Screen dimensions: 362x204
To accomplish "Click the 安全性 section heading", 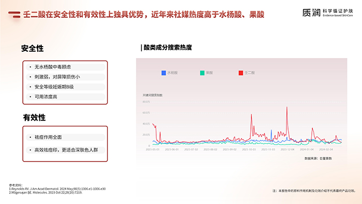I will pyautogui.click(x=32, y=48).
